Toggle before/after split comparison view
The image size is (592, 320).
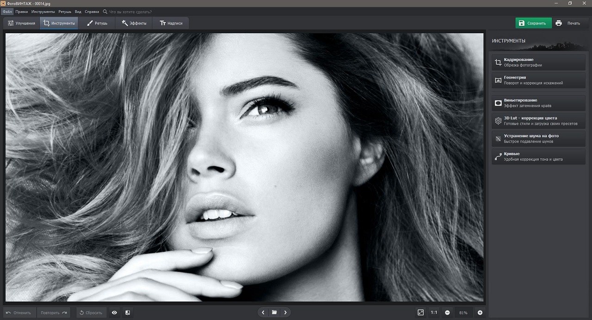tap(128, 313)
